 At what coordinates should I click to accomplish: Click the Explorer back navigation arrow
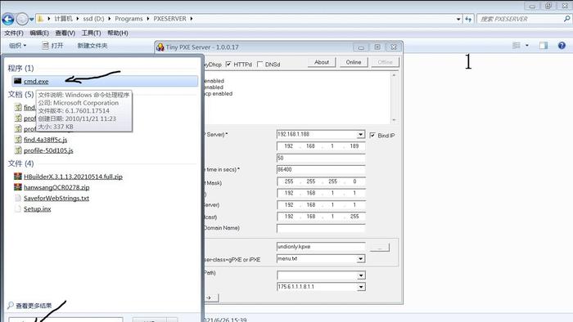tap(8, 19)
